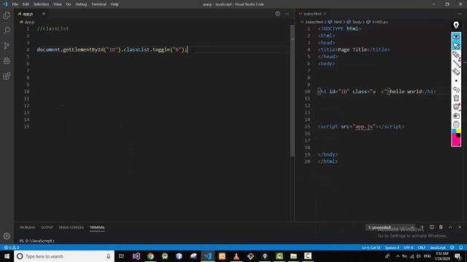
Task: Click the clipboard icon in annotation toolbar
Action: 456,124
